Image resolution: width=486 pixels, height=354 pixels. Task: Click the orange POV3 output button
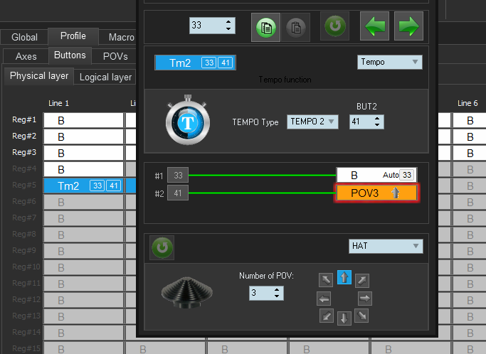(x=376, y=193)
